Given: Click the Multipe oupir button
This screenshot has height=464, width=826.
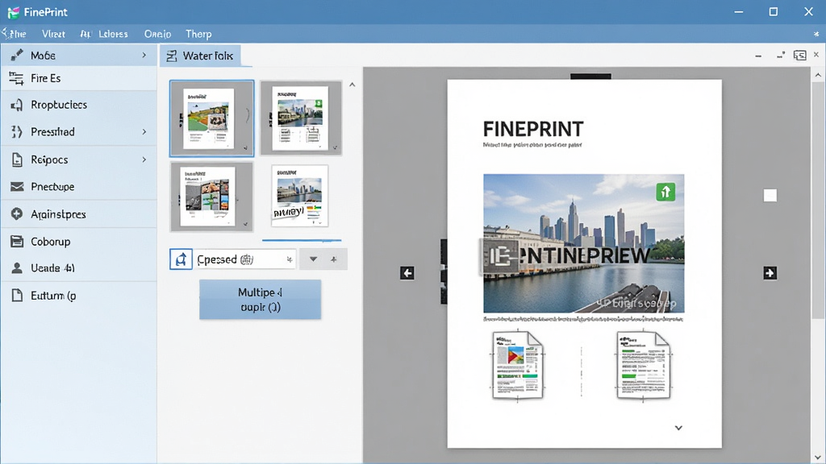Looking at the screenshot, I should (x=261, y=300).
